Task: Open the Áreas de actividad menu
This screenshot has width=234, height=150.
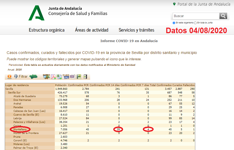Action: (91, 30)
